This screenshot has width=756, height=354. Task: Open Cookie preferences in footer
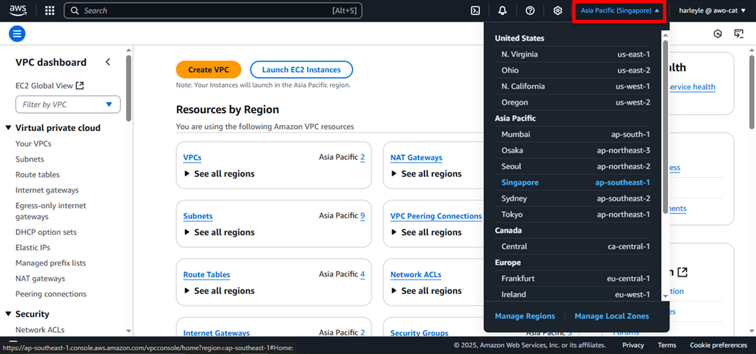pyautogui.click(x=718, y=345)
